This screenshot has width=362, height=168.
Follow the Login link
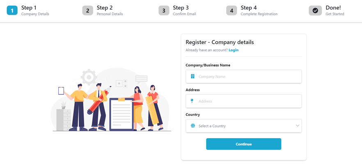(234, 50)
